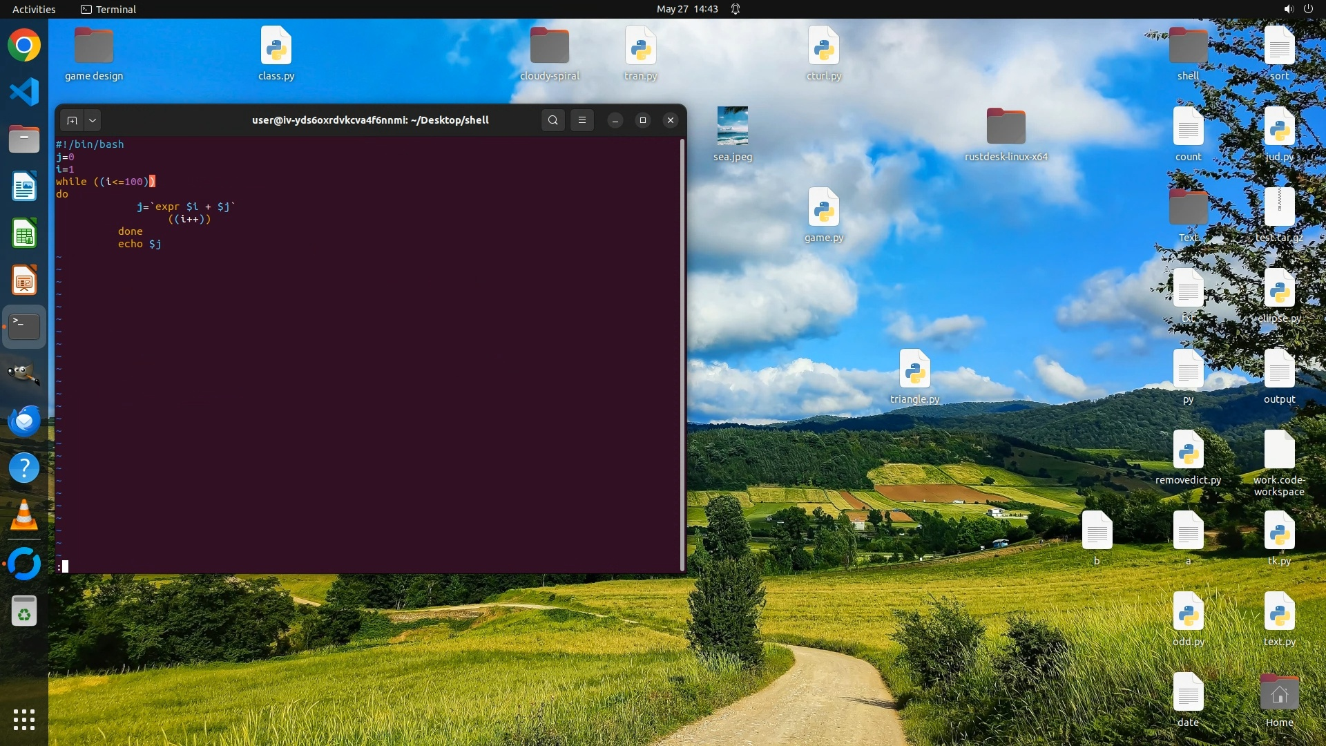Open Activities overview
The height and width of the screenshot is (746, 1326).
pos(34,9)
